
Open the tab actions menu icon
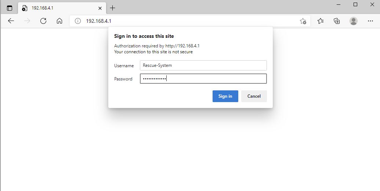(x=10, y=8)
